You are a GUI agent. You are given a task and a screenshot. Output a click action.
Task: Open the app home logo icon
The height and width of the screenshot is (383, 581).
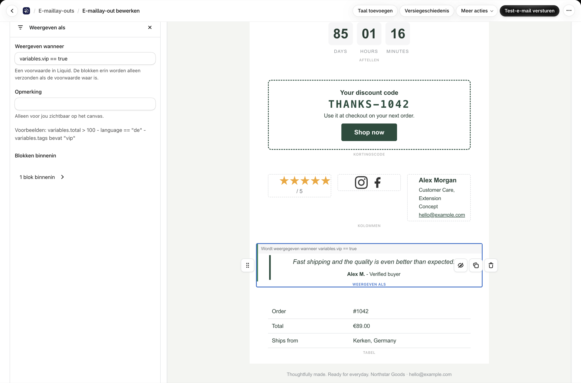(x=26, y=11)
